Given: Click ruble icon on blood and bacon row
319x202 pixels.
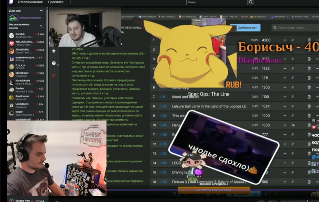Looking at the screenshot, I should click(293, 97).
